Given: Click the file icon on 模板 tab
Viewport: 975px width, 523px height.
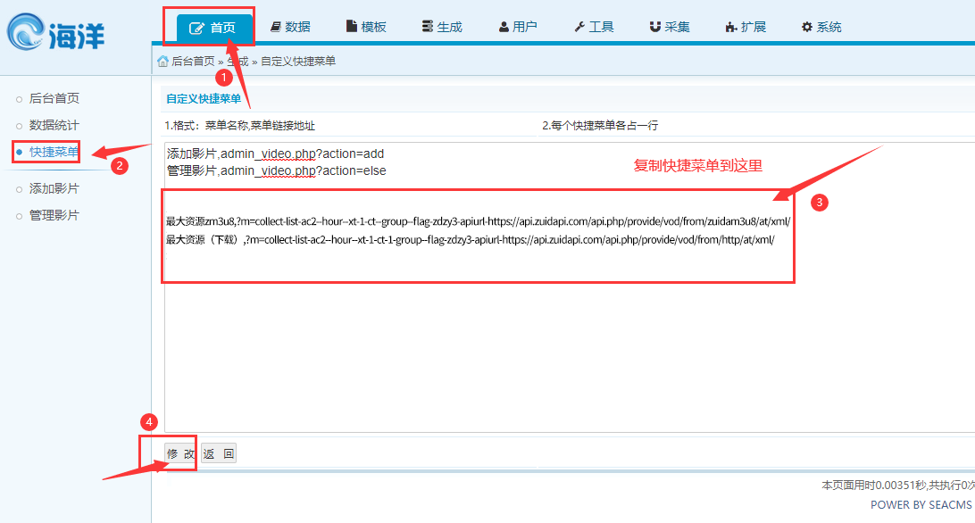Looking at the screenshot, I should click(352, 28).
